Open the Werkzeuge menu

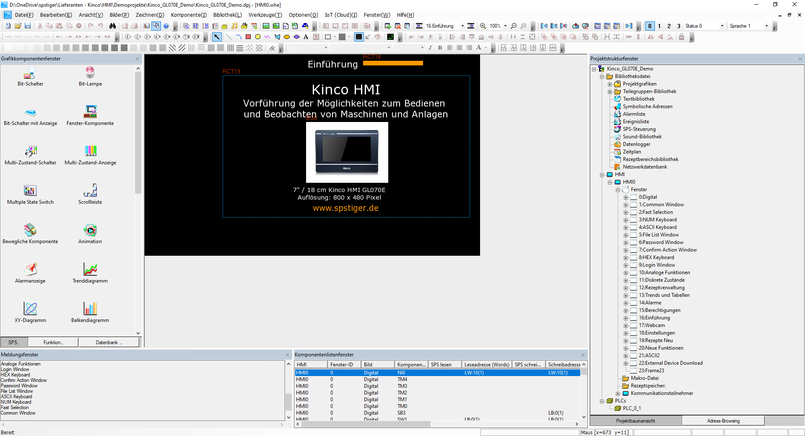click(x=265, y=15)
